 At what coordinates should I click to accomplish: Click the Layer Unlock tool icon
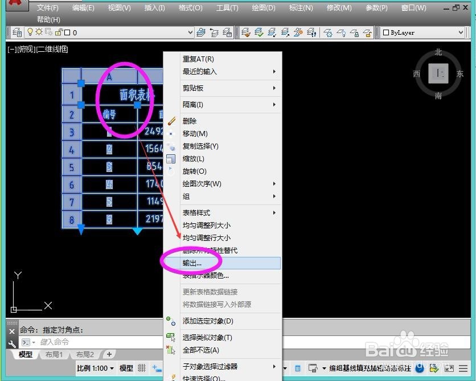click(368, 32)
